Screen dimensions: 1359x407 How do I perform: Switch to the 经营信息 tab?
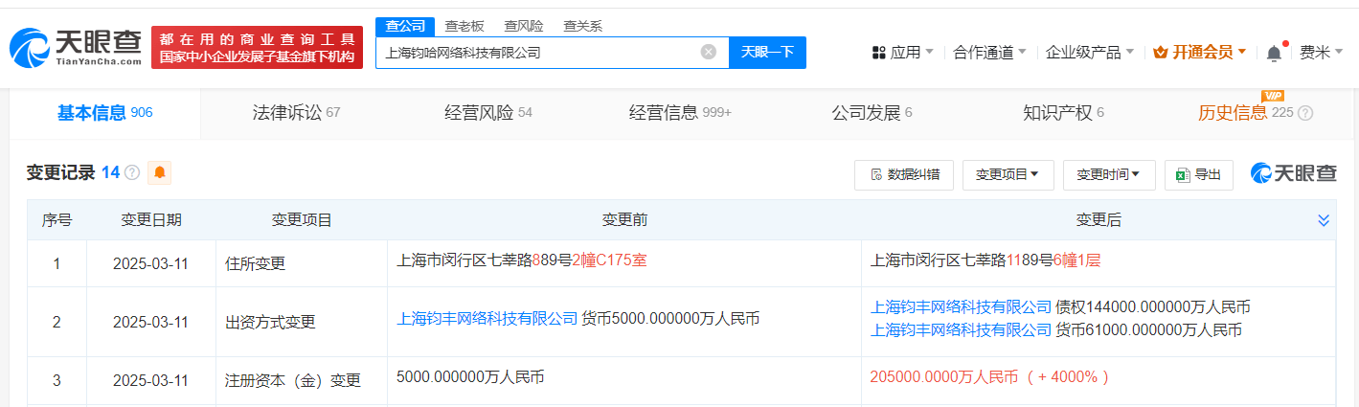tap(680, 113)
